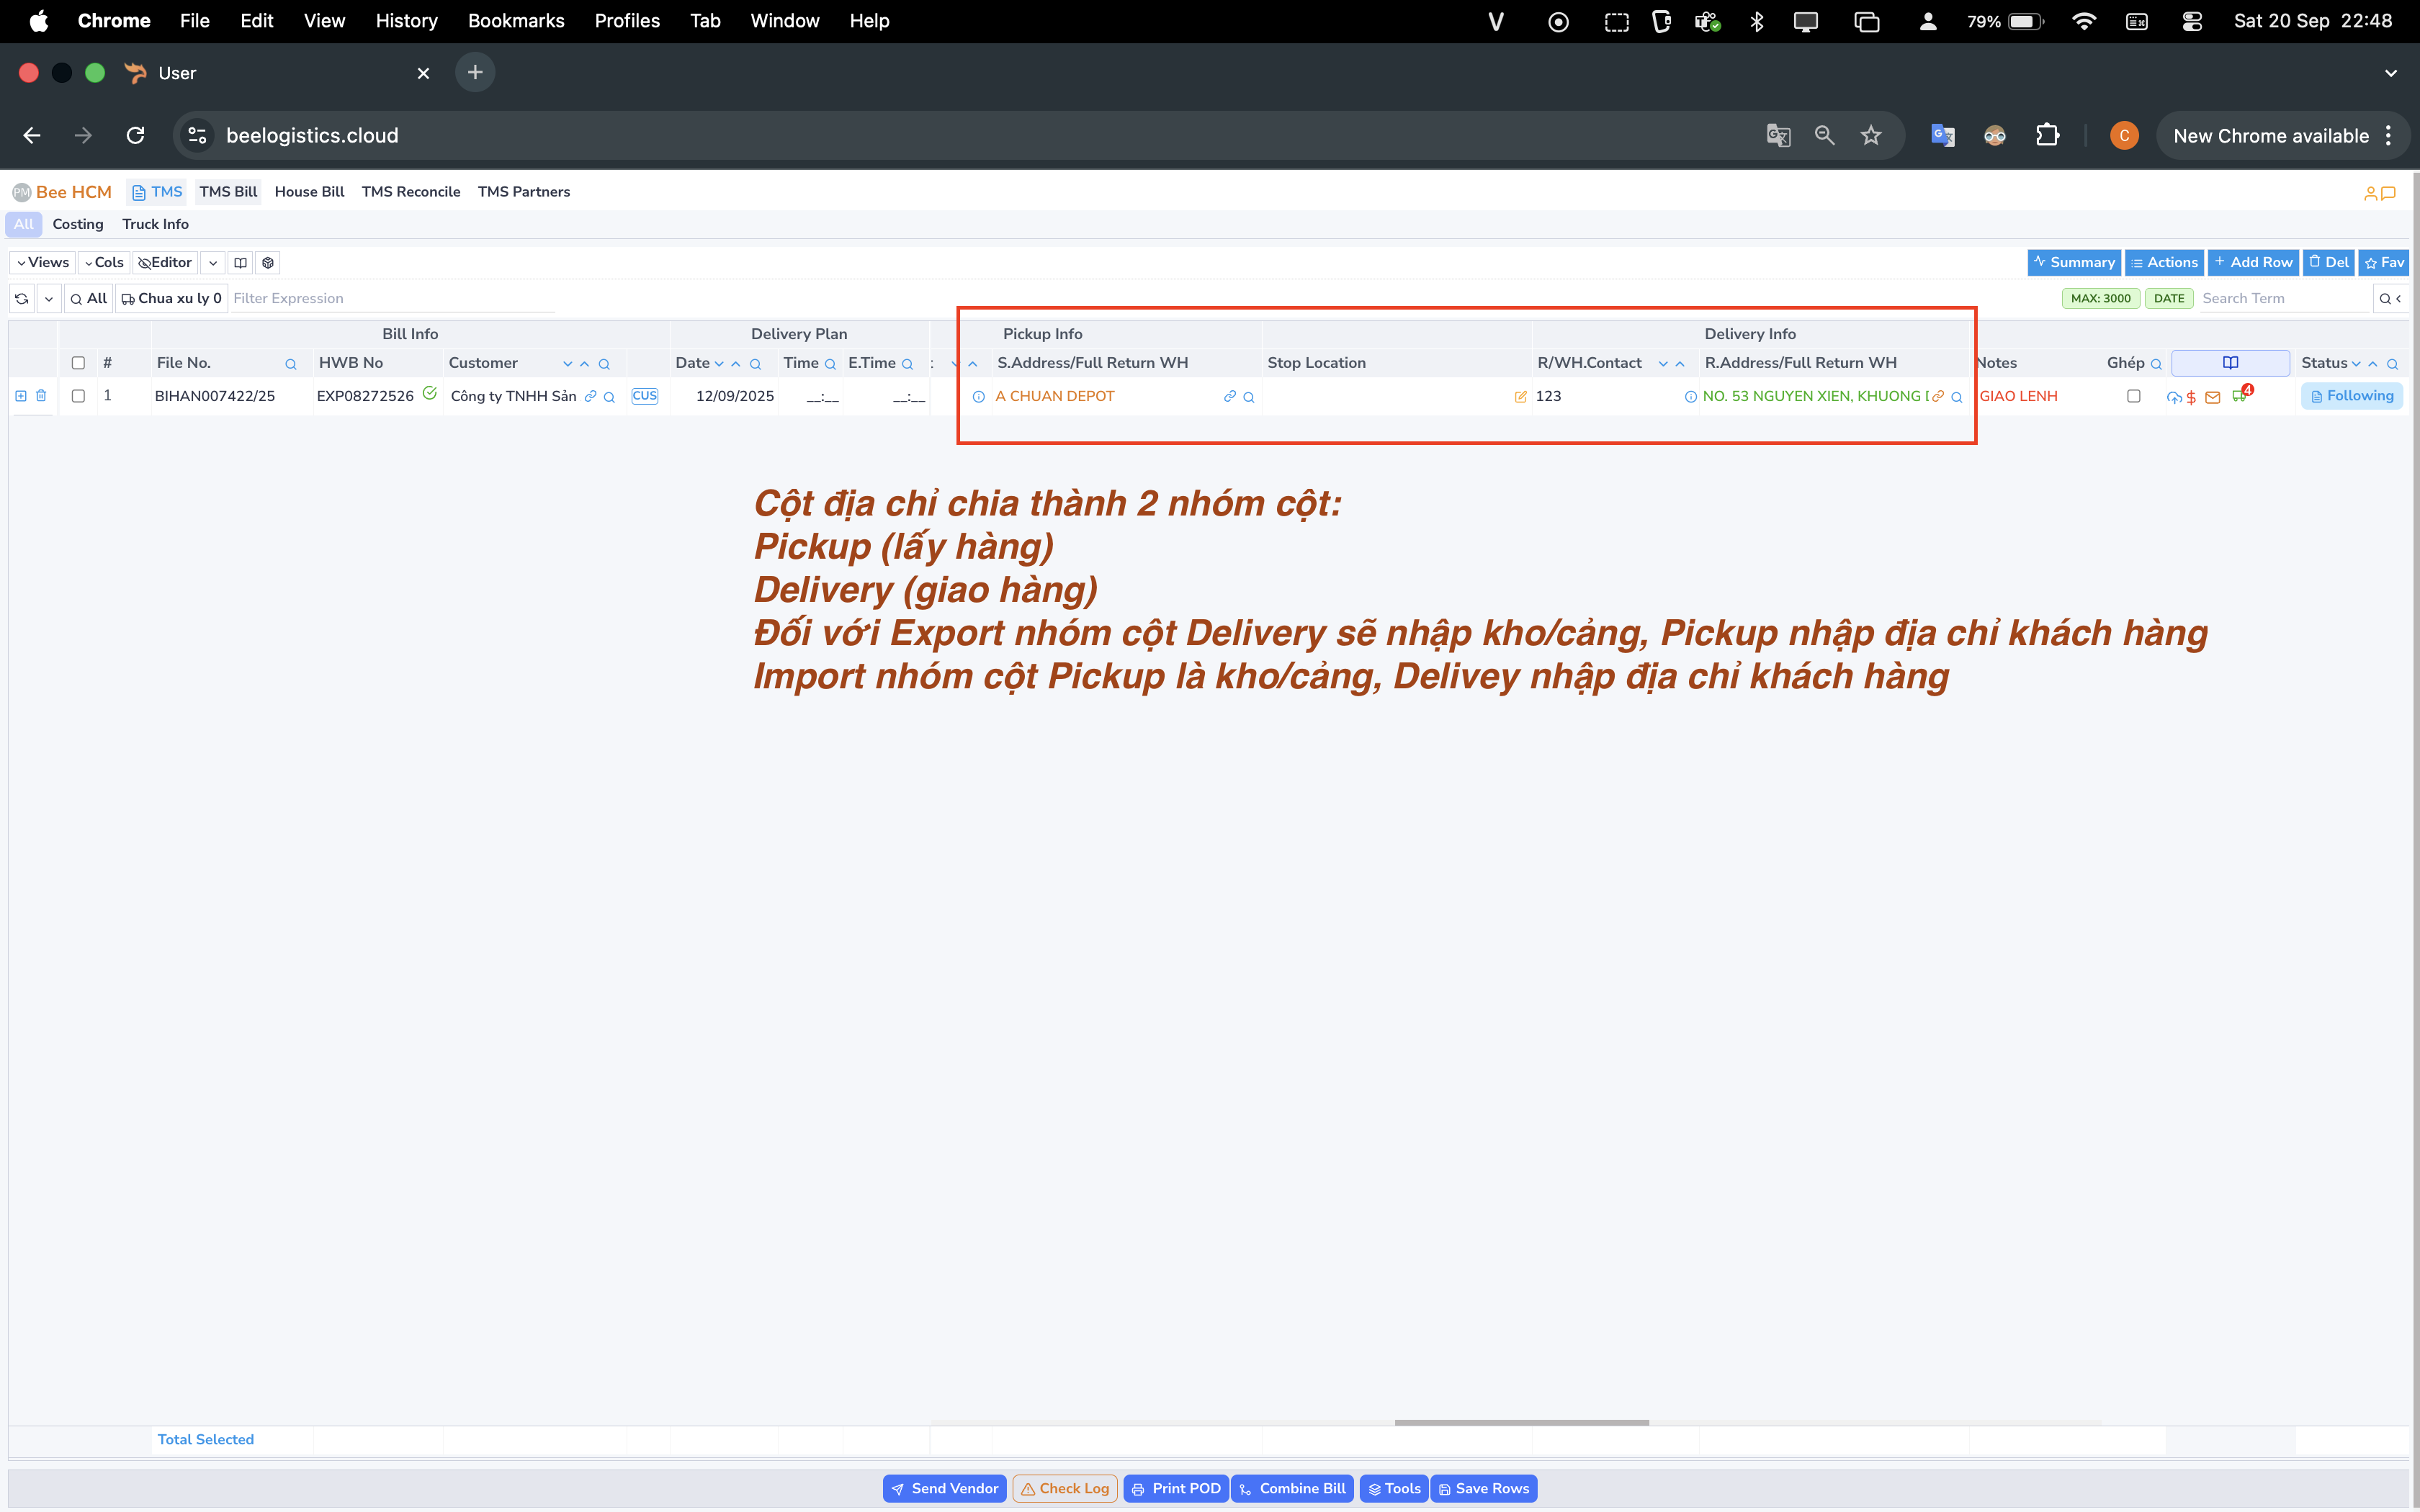Click the Save Rows button
This screenshot has width=2420, height=1512.
[x=1483, y=1488]
